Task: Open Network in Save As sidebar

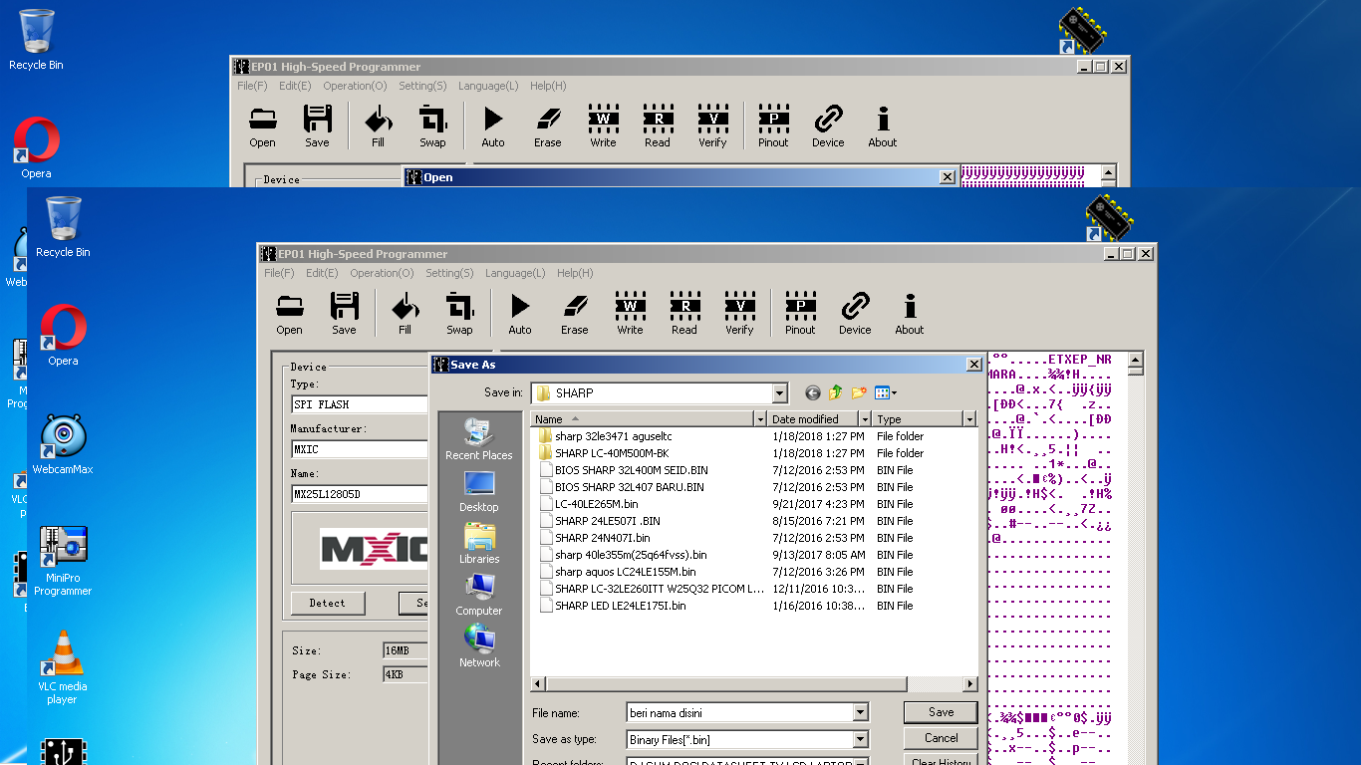Action: (479, 646)
